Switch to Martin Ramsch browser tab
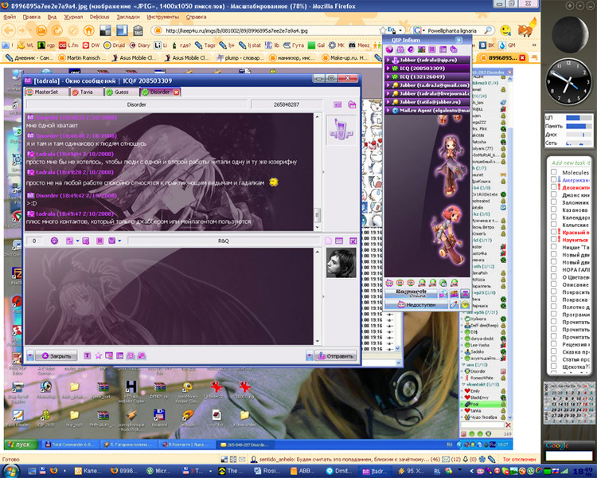597x478 pixels. point(80,57)
